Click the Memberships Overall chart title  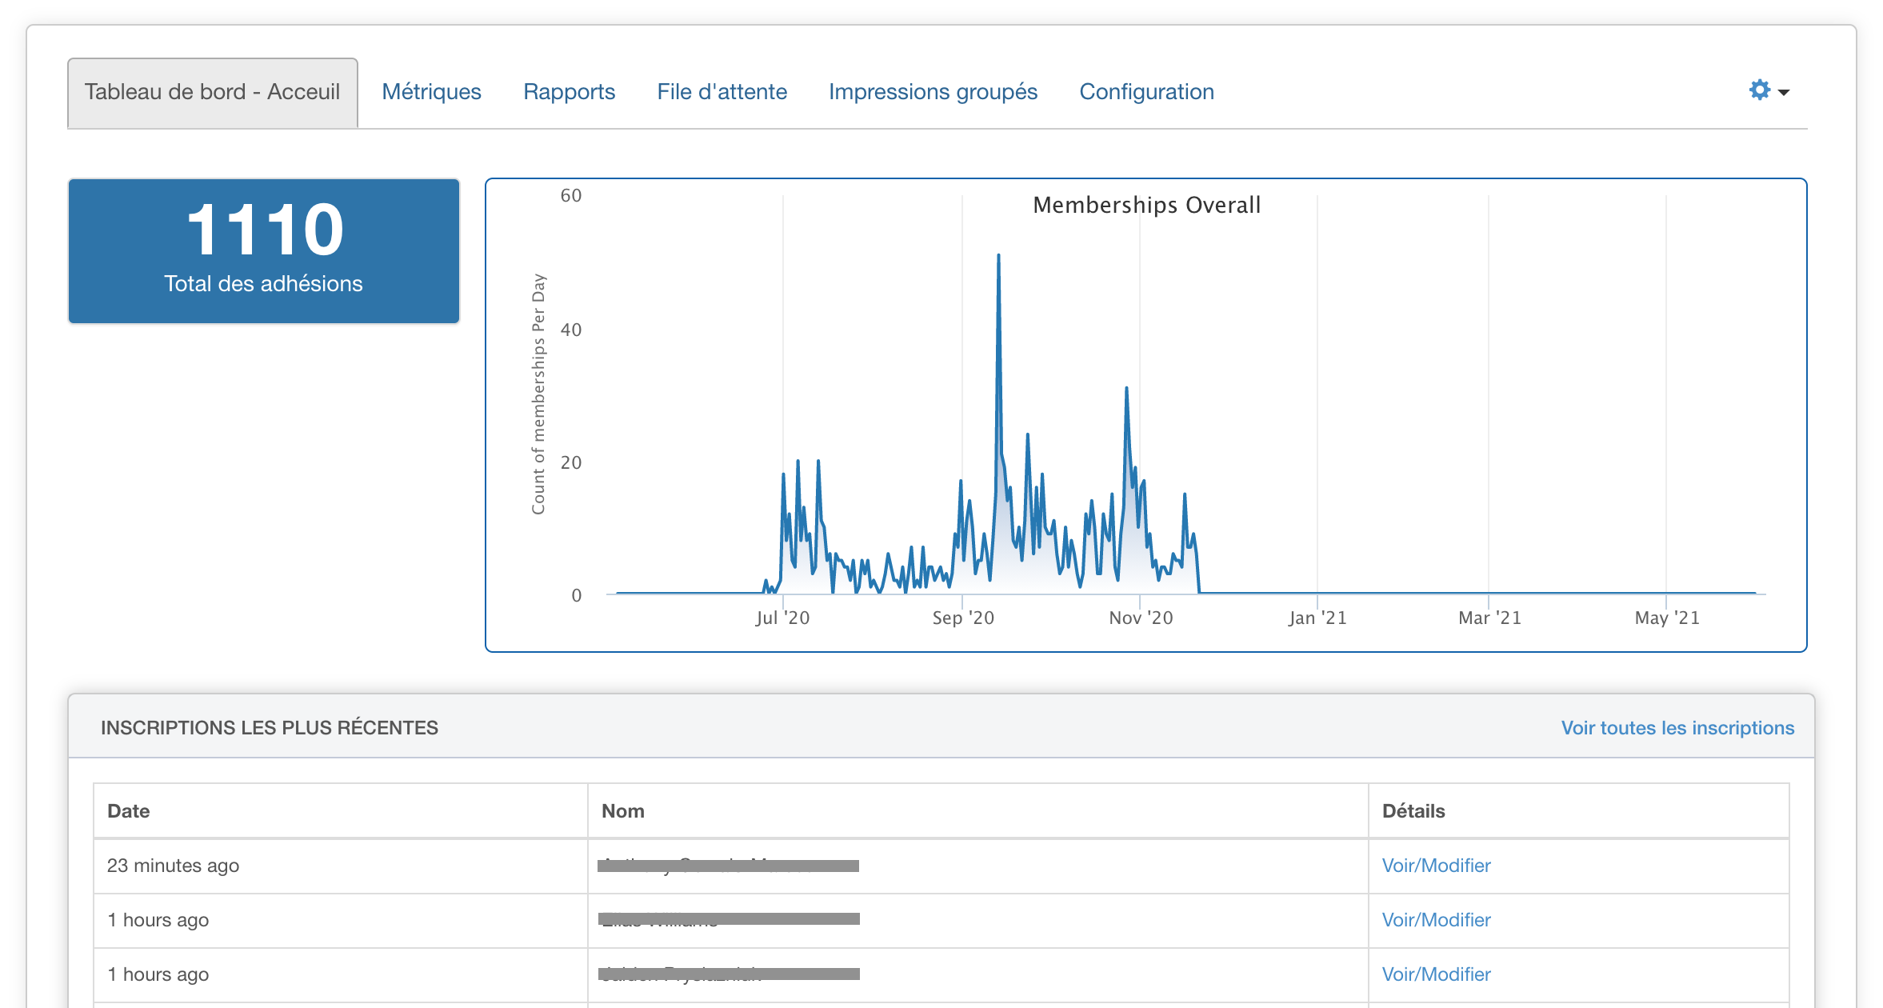tap(1146, 206)
